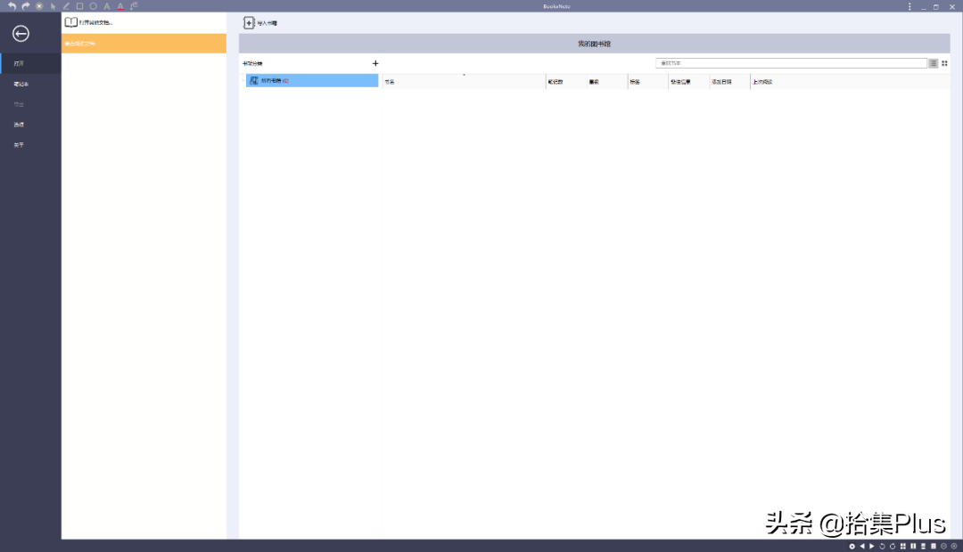
Task: Sort by the 上次阅读 last read column
Action: [850, 82]
